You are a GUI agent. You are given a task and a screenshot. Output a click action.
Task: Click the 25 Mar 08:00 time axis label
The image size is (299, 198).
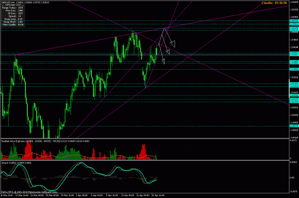click(x=52, y=195)
